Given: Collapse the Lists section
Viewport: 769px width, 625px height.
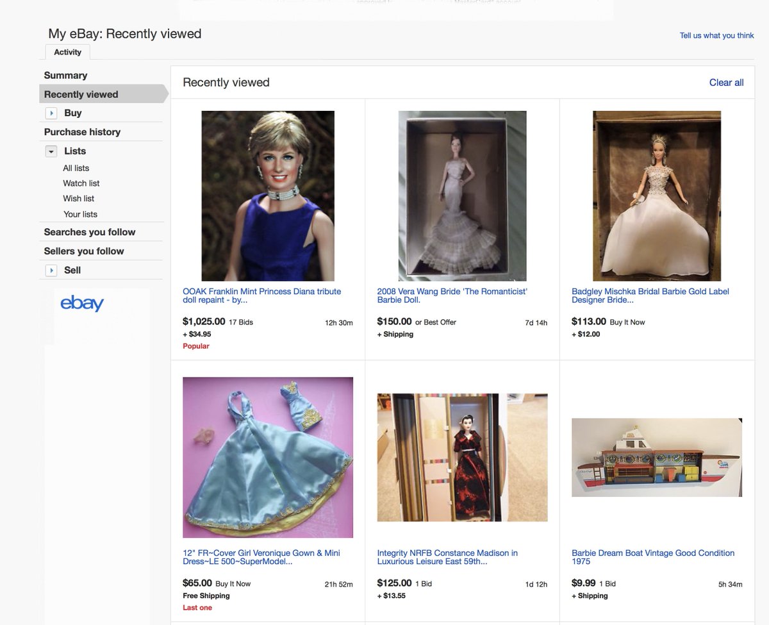Looking at the screenshot, I should coord(51,151).
